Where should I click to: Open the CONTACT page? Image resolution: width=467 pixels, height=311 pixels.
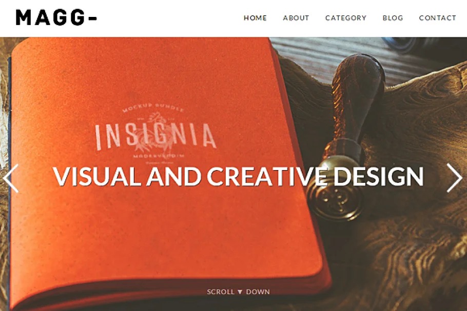pos(438,18)
